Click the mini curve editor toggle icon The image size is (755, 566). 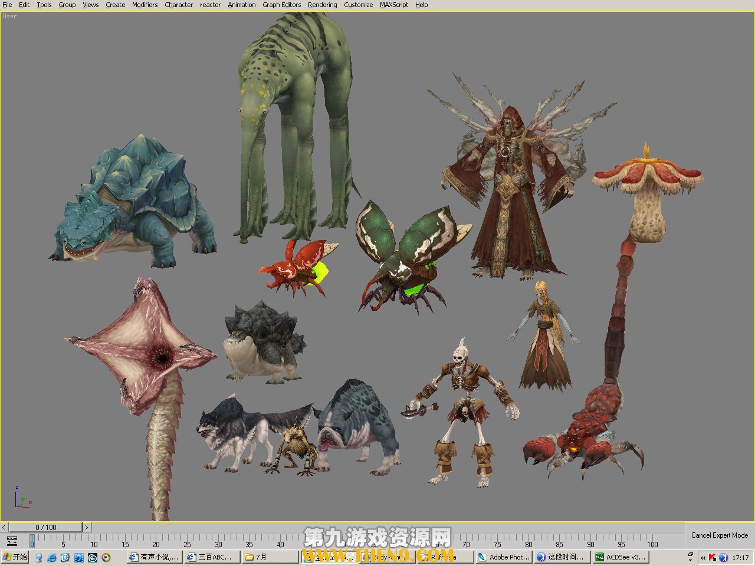(x=12, y=541)
